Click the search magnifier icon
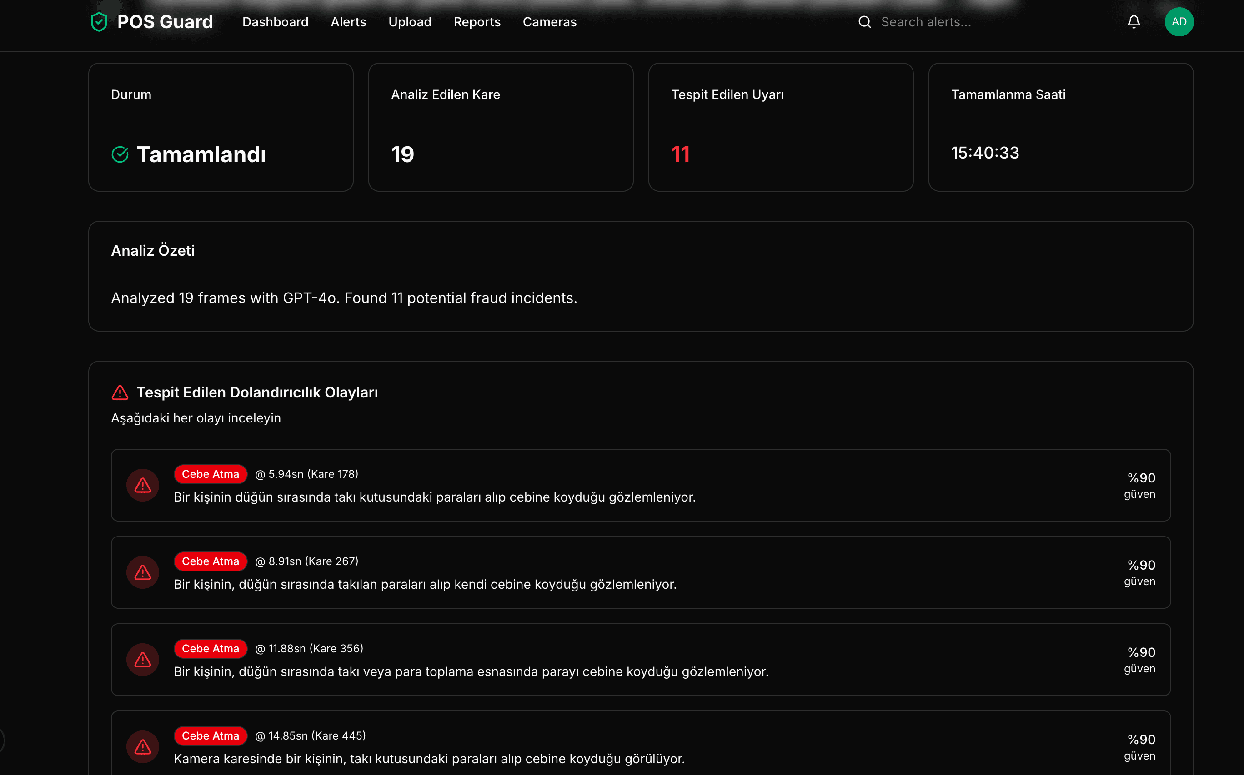This screenshot has height=775, width=1244. 865,22
